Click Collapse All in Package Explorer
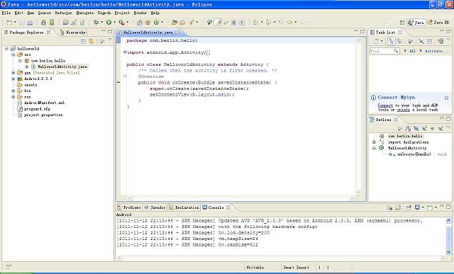The height and width of the screenshot is (274, 454). (x=84, y=41)
